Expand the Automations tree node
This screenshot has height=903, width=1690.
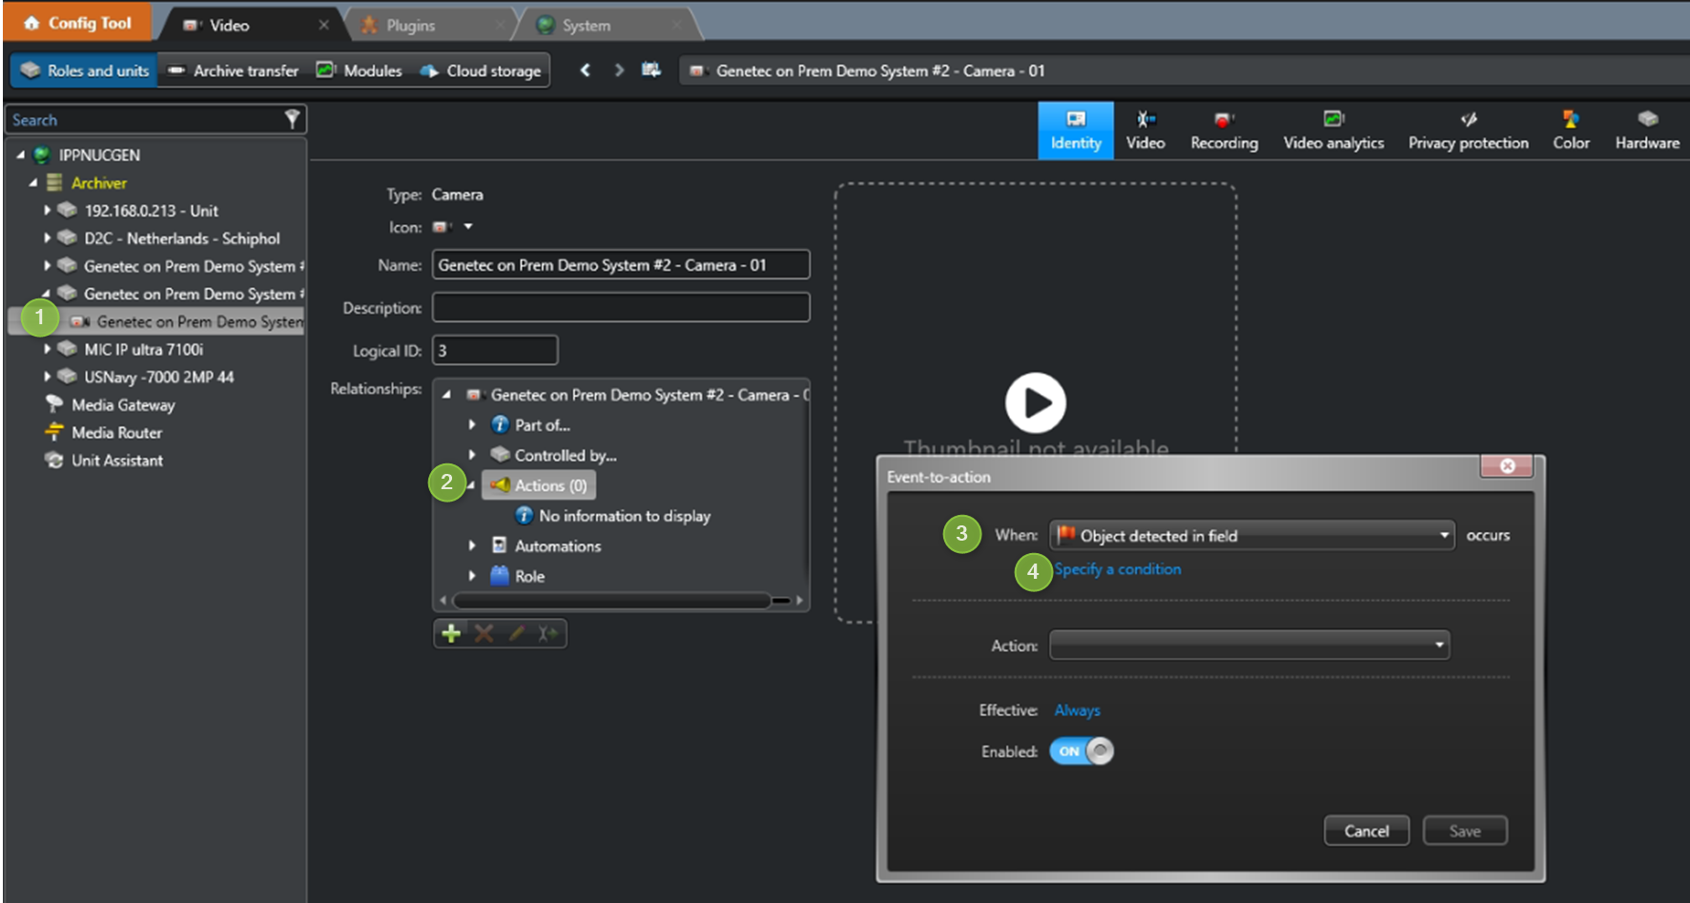472,546
